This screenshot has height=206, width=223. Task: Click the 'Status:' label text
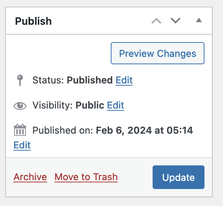(49, 80)
